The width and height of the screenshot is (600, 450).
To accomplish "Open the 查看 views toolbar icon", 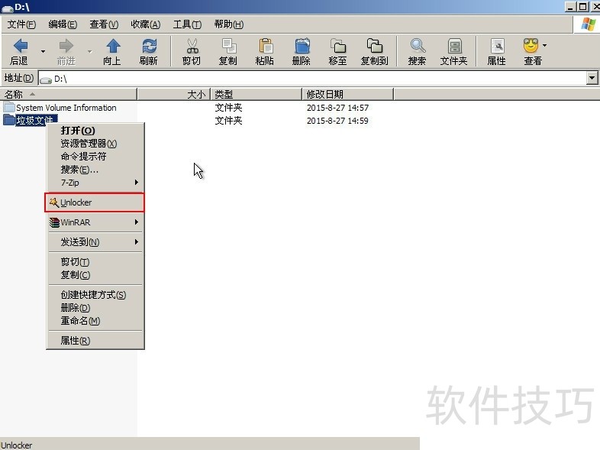I will (x=531, y=52).
